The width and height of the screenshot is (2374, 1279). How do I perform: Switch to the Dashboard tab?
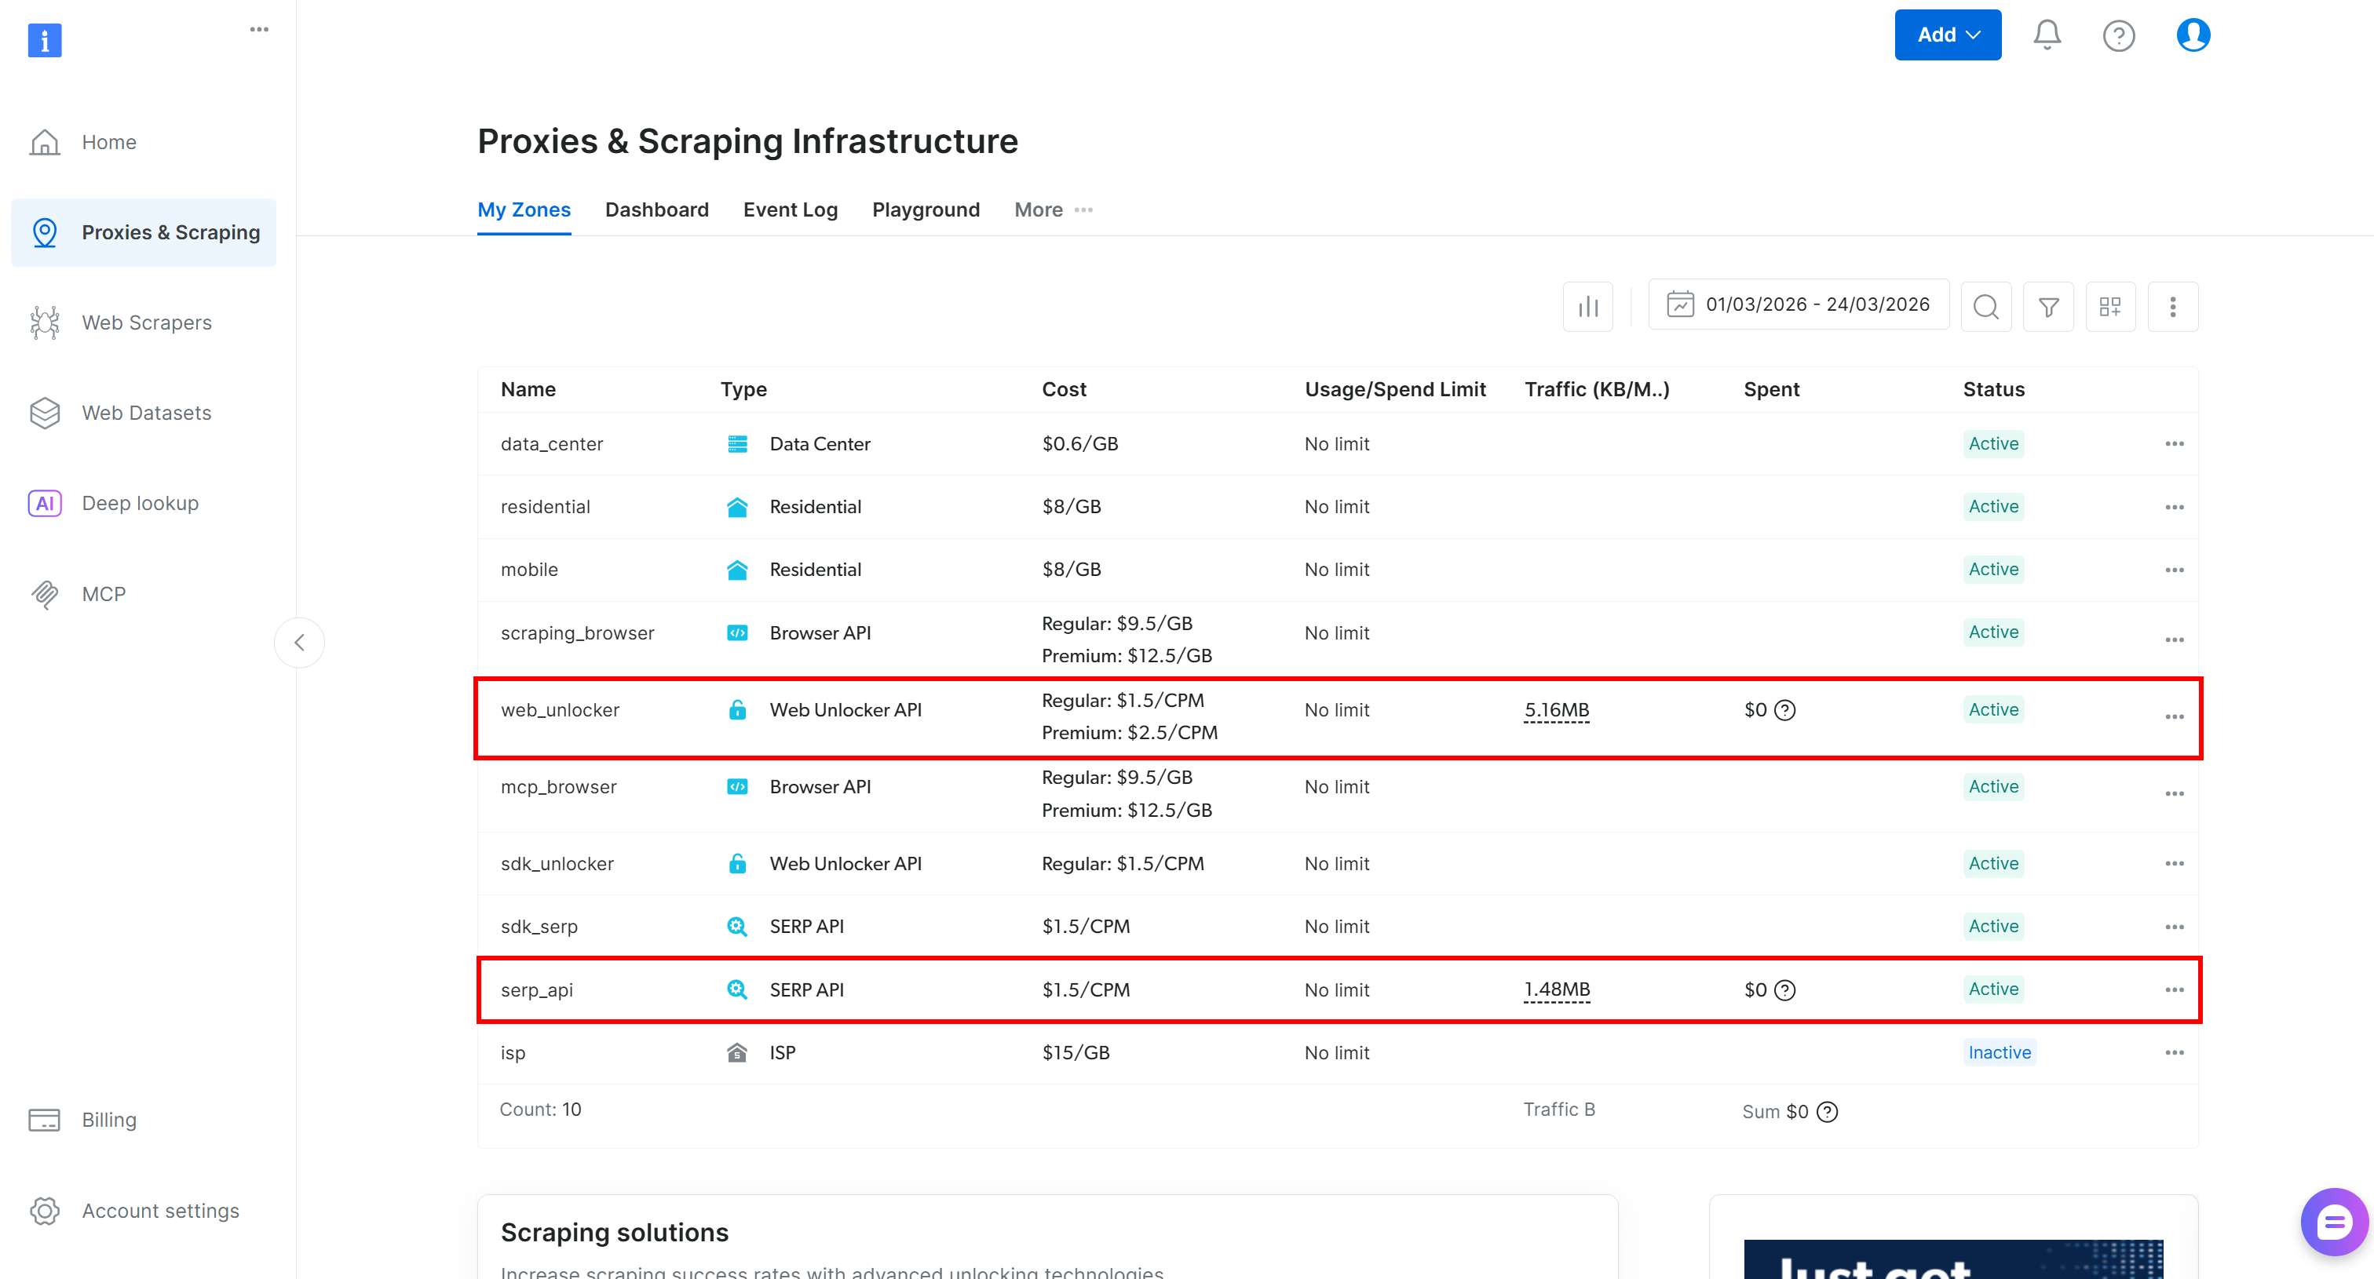tap(656, 210)
